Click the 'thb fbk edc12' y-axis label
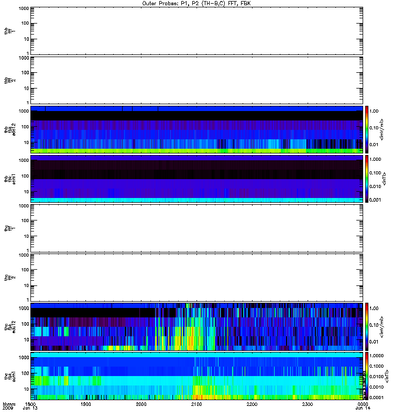The height and width of the screenshot is (419, 393). (10, 129)
